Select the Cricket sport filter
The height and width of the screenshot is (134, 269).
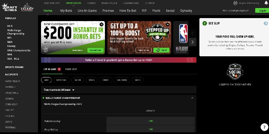[x=106, y=80]
